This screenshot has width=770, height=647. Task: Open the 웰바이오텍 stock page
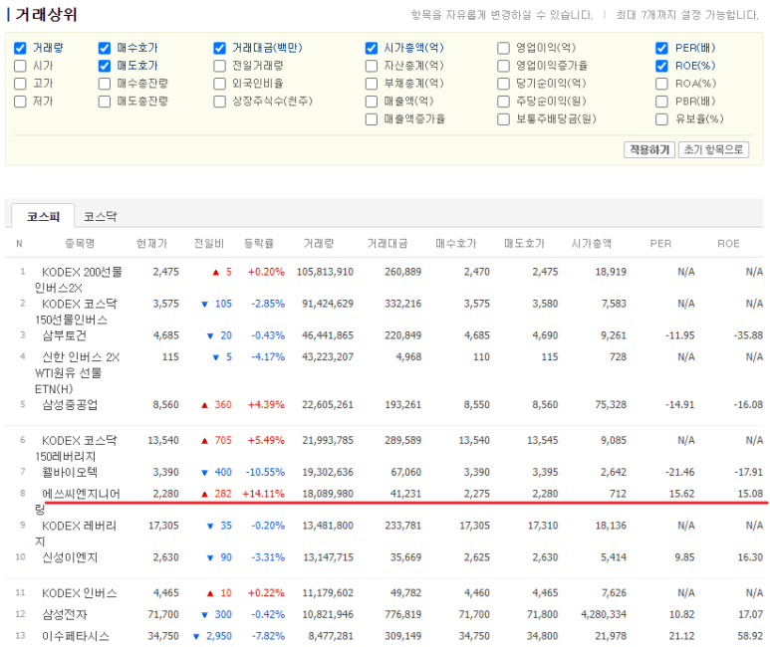[70, 472]
